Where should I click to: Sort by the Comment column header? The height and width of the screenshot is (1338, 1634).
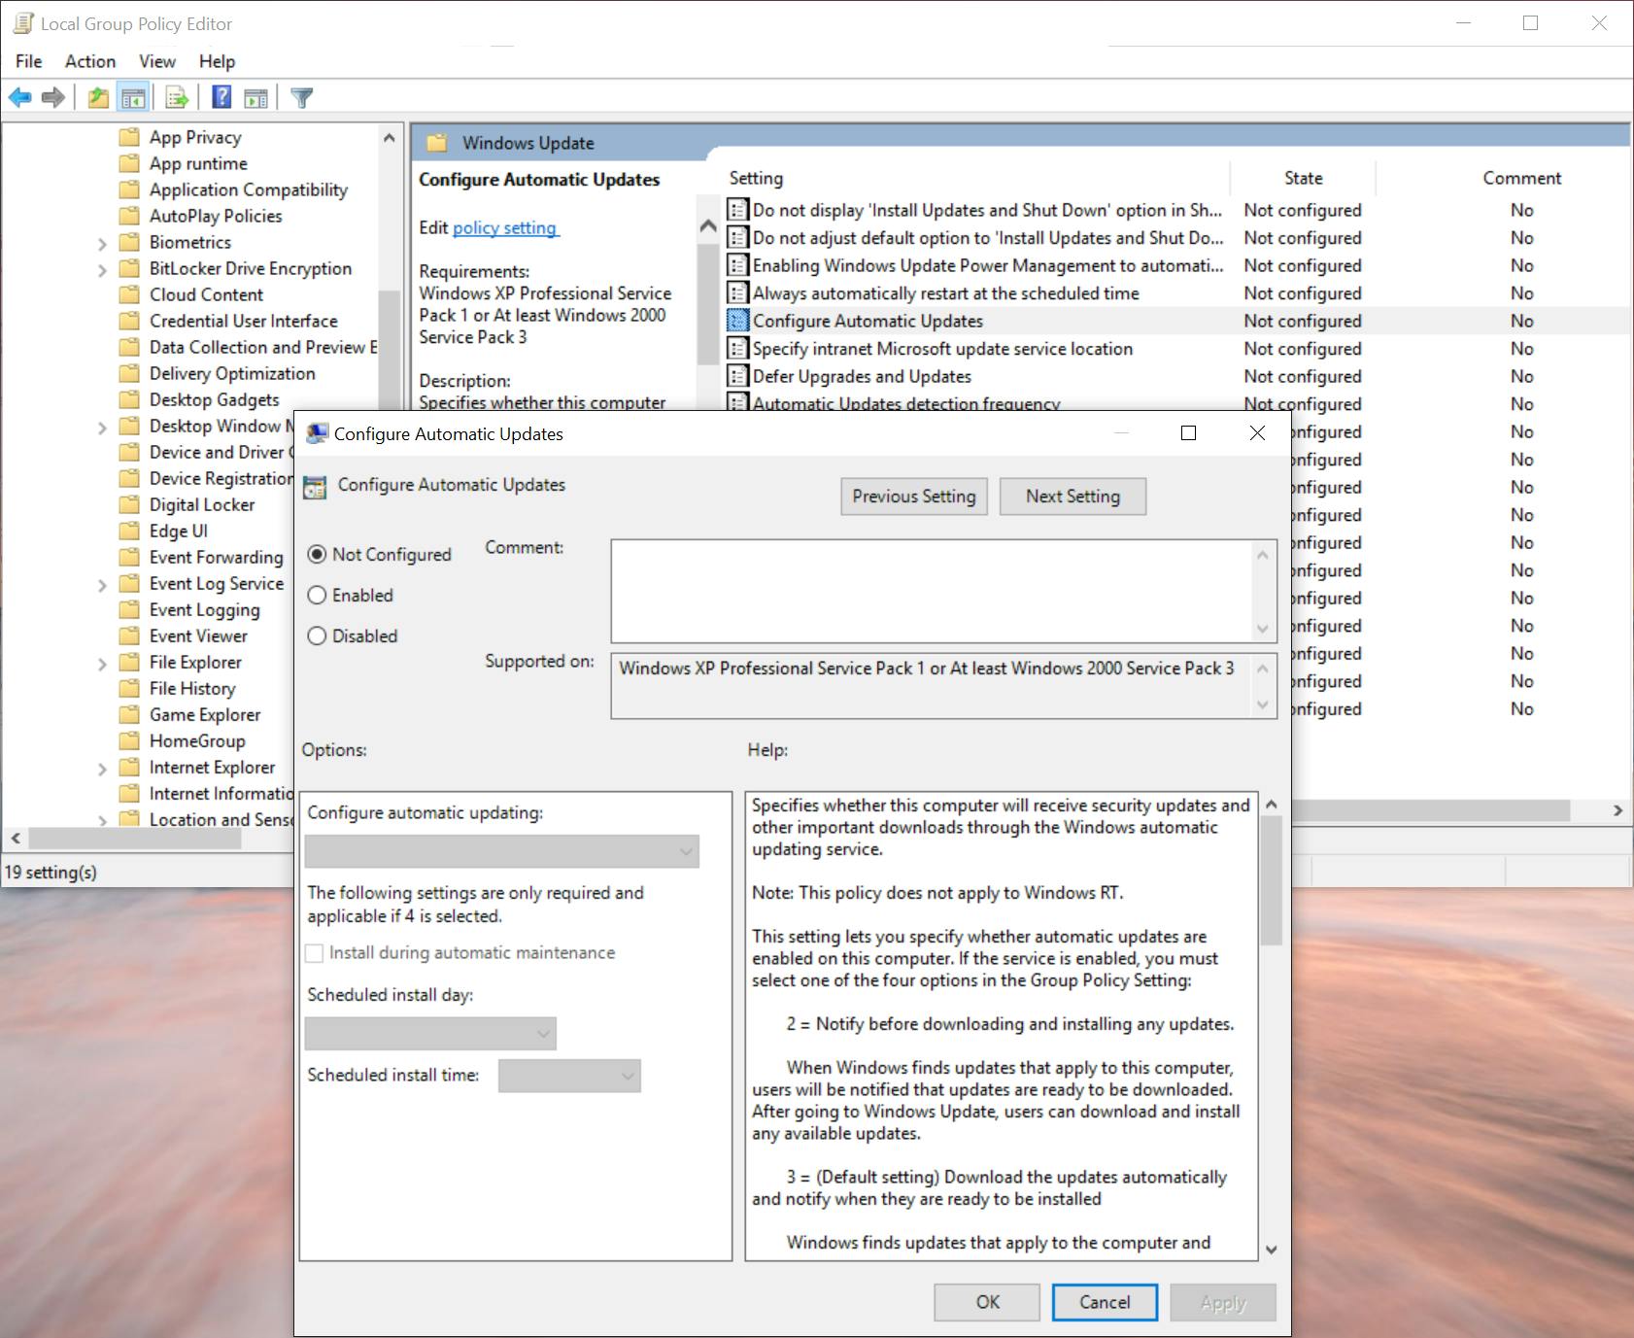(1521, 178)
